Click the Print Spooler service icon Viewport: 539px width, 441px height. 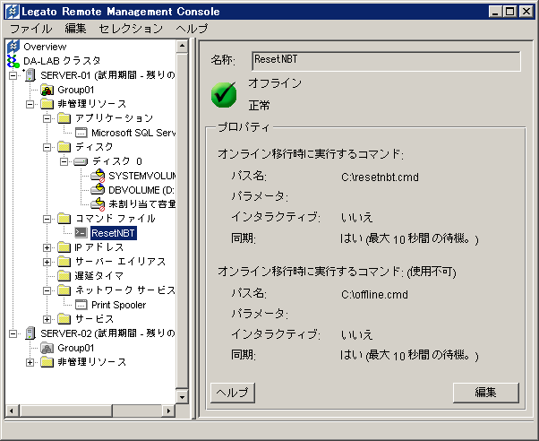[81, 305]
